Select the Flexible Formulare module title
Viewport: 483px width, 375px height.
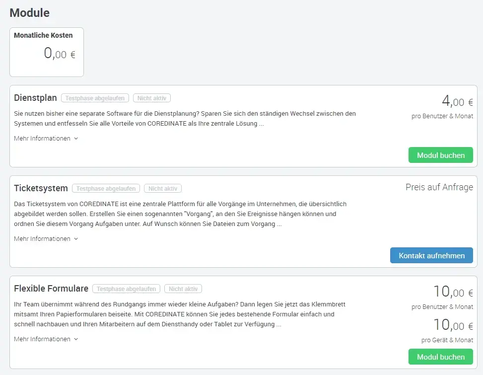51,289
